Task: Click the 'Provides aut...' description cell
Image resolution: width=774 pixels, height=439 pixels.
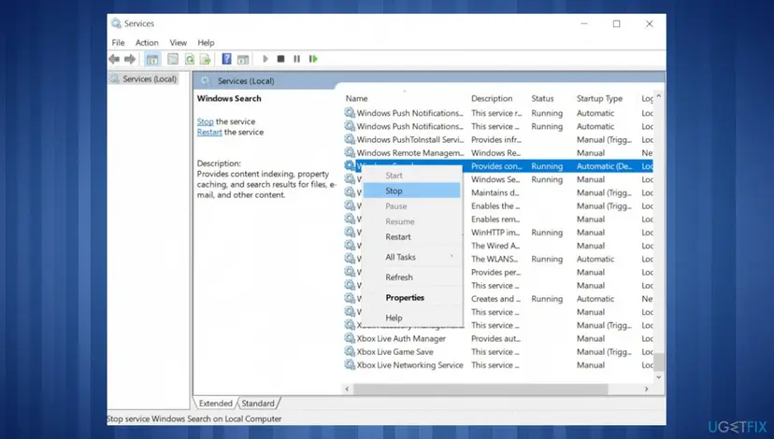Action: pos(495,338)
